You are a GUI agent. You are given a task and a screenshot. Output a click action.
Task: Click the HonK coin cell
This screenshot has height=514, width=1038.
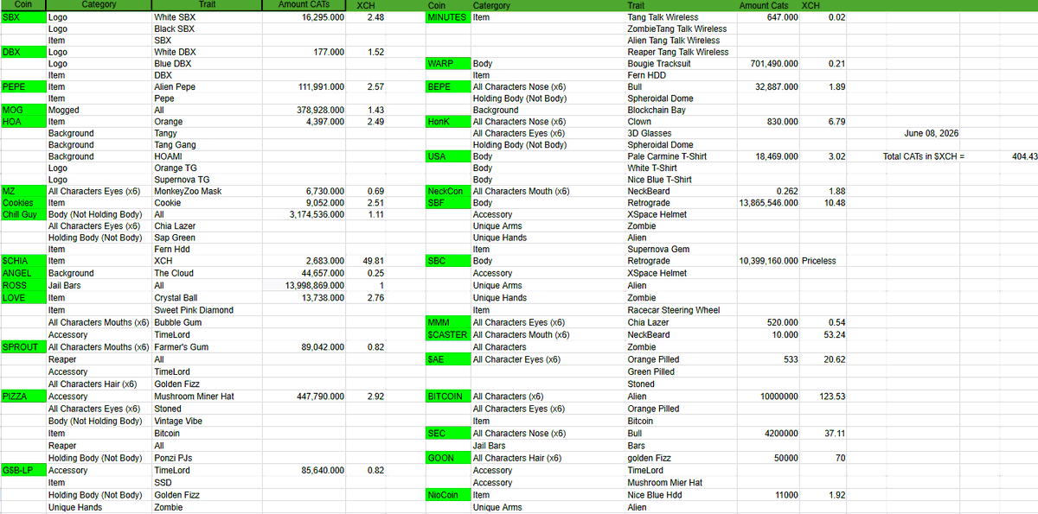(447, 122)
